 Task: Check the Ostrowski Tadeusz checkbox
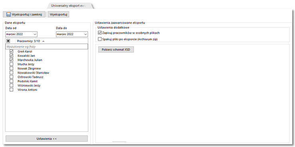[x=11, y=77]
